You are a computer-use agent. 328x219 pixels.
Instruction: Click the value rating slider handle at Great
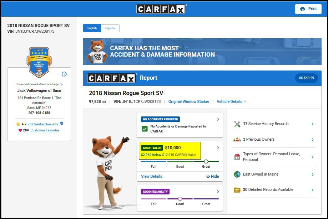206,161
